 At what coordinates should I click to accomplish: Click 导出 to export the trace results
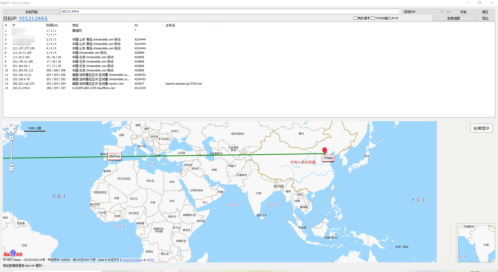485,18
